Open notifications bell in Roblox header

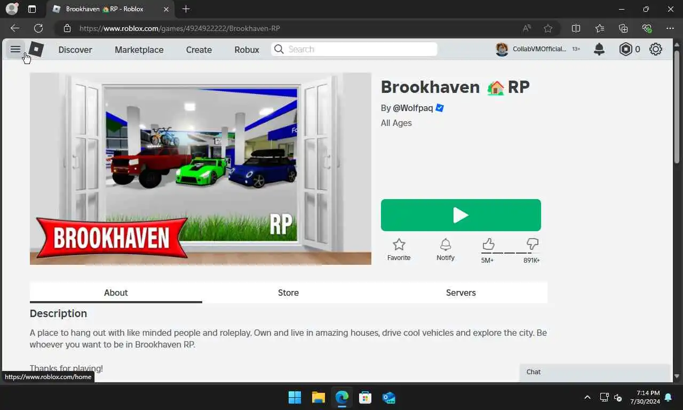click(599, 49)
